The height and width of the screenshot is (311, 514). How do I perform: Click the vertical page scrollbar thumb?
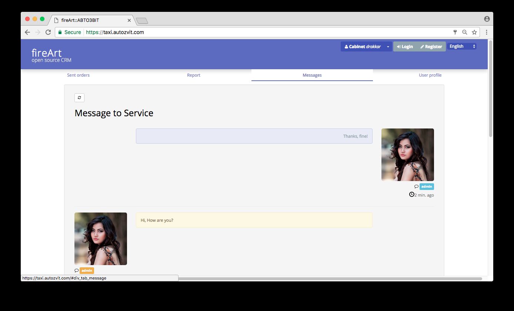(x=491, y=89)
